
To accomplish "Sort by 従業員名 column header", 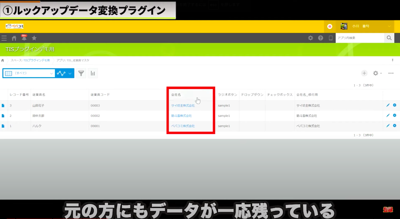I will click(39, 95).
